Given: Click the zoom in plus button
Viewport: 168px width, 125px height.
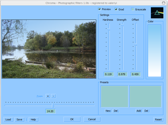Looking at the screenshot, I should 48,96.
